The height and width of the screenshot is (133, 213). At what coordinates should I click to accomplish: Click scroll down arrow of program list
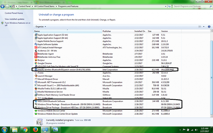point(212,116)
